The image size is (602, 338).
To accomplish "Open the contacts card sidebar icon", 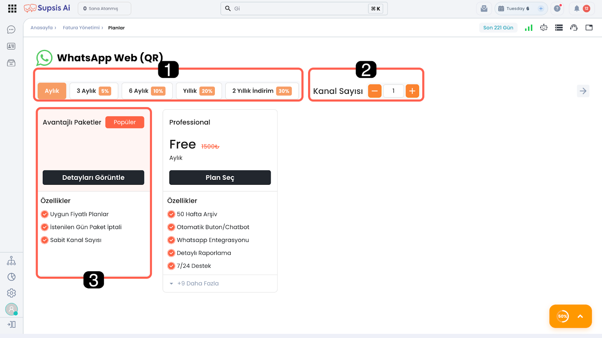I will pyautogui.click(x=11, y=46).
